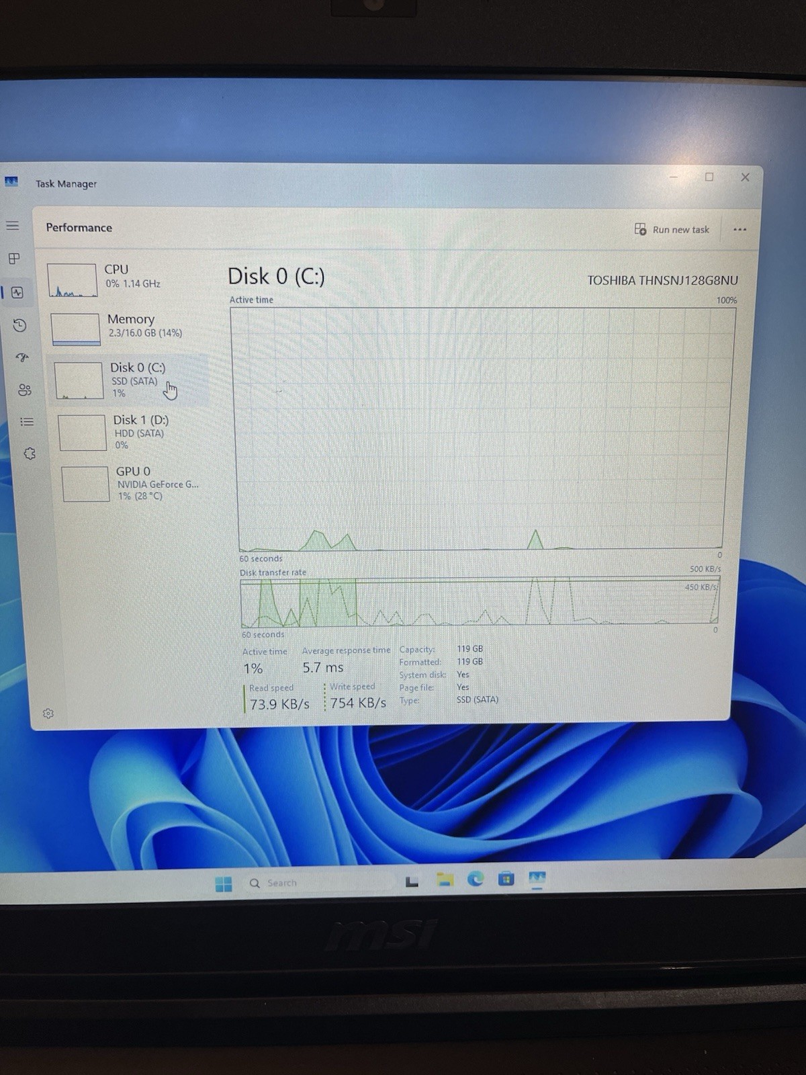806x1075 pixels.
Task: Open Microsoft Edge from taskbar
Action: (x=476, y=879)
